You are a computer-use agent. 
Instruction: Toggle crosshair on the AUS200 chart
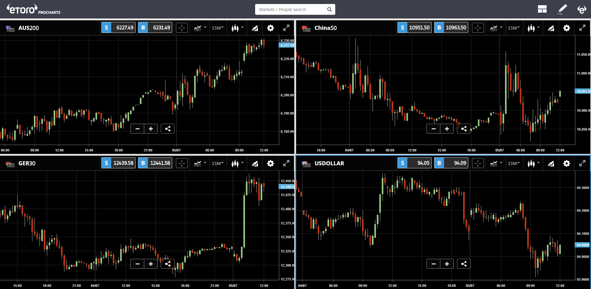pyautogui.click(x=182, y=28)
